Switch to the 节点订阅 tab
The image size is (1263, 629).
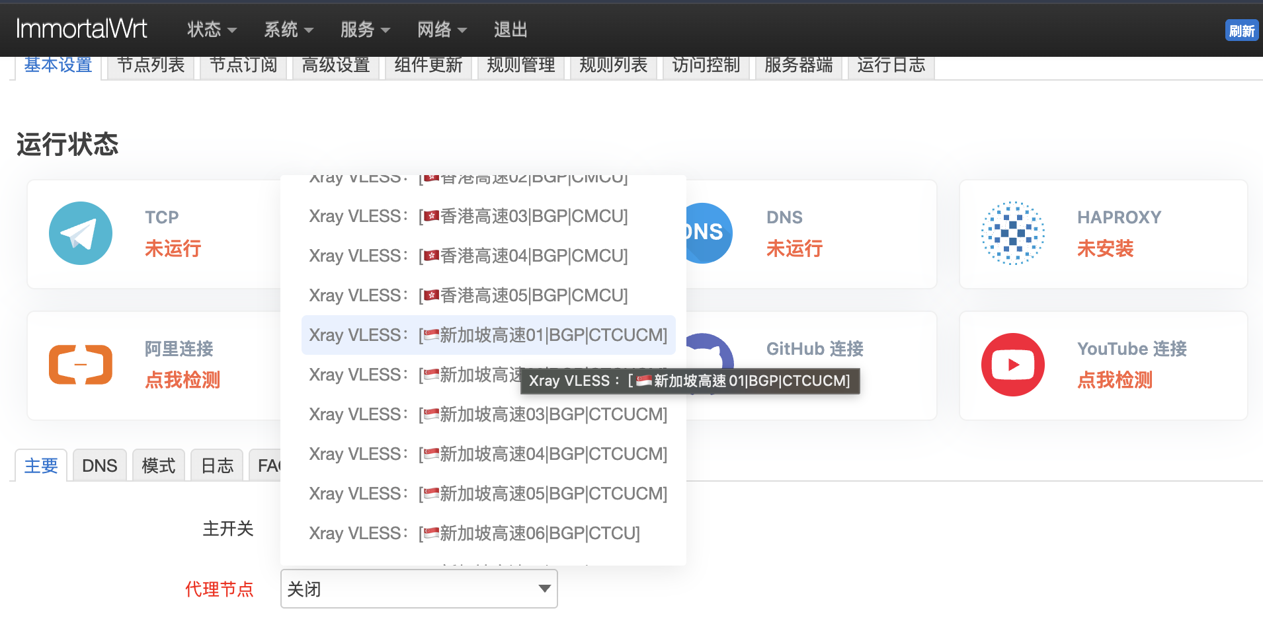[243, 66]
